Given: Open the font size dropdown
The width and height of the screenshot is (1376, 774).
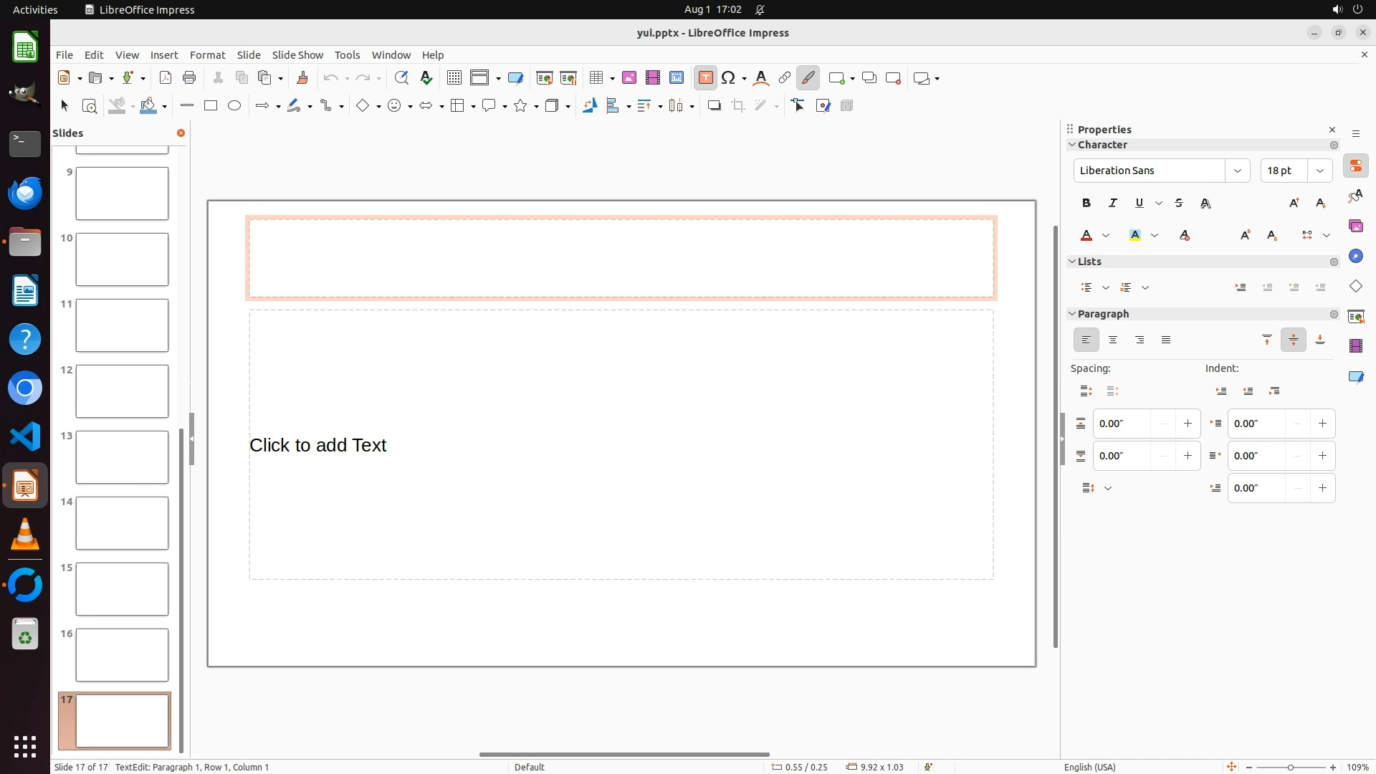Looking at the screenshot, I should (x=1319, y=171).
